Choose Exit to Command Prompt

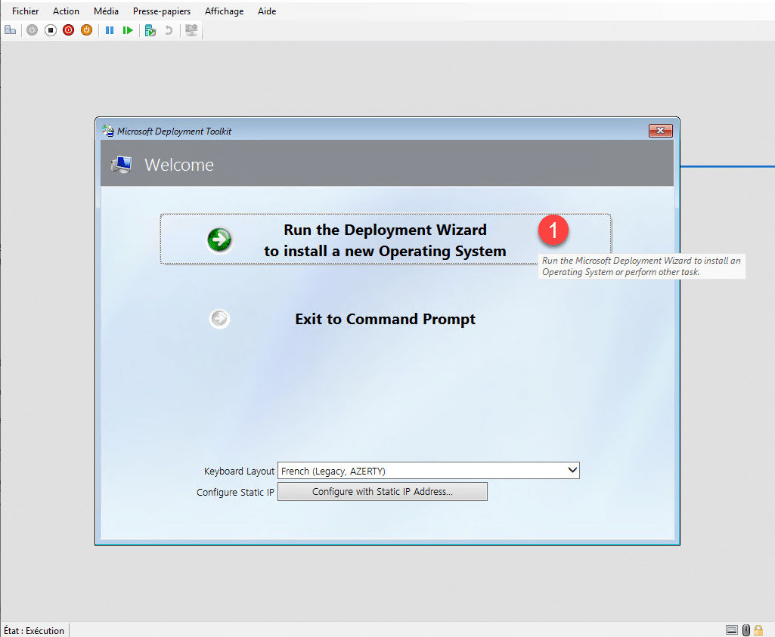[x=385, y=319]
